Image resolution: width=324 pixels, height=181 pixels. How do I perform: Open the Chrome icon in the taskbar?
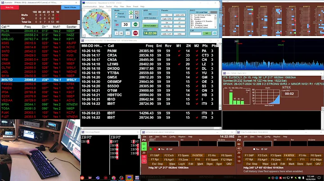(x=113, y=178)
